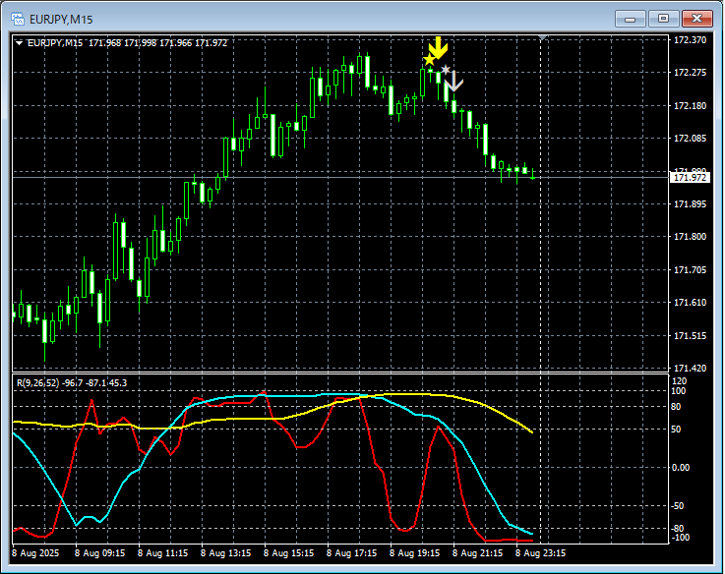This screenshot has width=725, height=574.
Task: Open the chart dropdown triangle beside EURJPY,M15
Action: [x=19, y=43]
